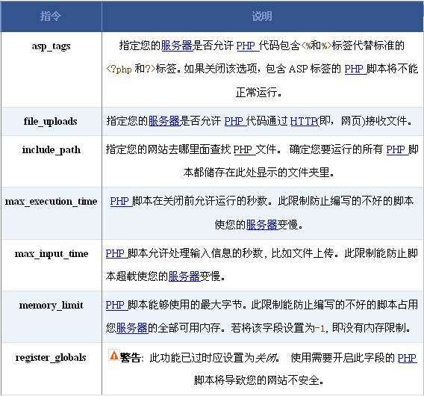This screenshot has width=424, height=396.
Task: Open PHP link in file_uploads row
Action: 235,121
